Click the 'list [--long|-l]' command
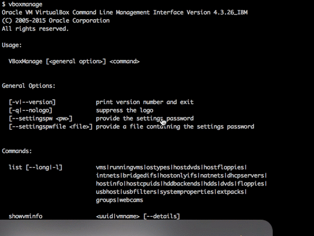This screenshot has width=314, height=236. tap(35, 167)
